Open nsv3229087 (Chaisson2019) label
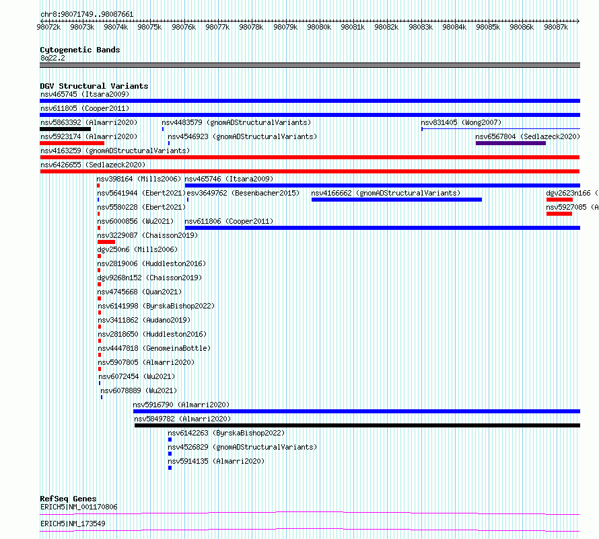This screenshot has width=599, height=539. pos(147,235)
